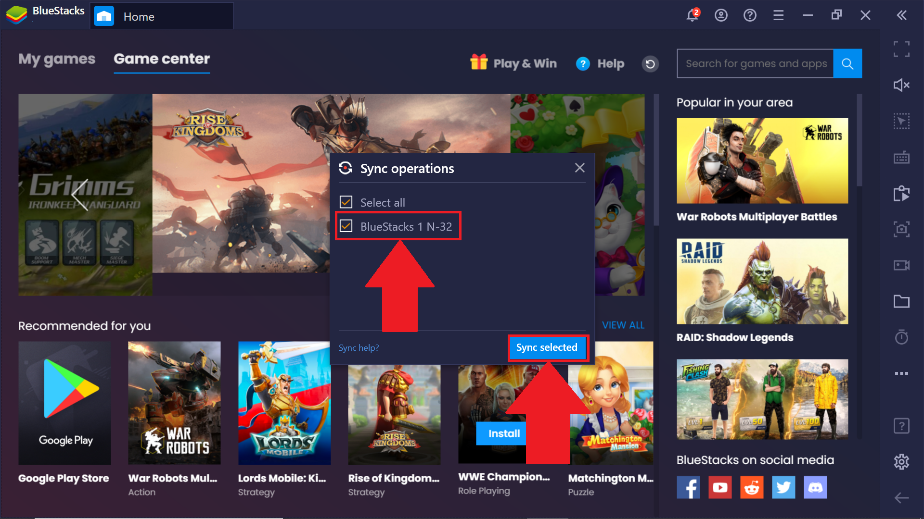Screen dimensions: 924x519
Task: Enter fullscreen mode from the sidebar
Action: [x=901, y=49]
